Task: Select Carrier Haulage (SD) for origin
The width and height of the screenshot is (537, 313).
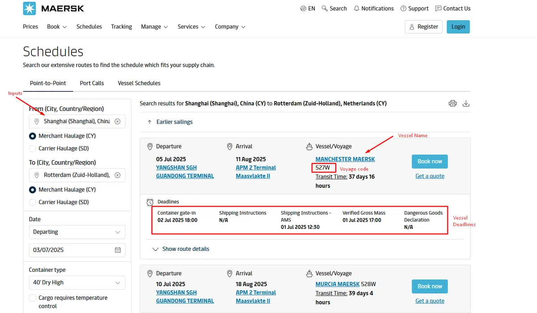Action: [x=32, y=148]
